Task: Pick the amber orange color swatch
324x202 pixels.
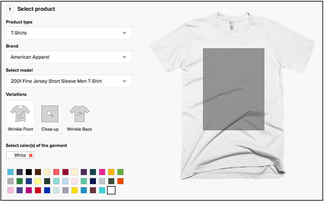Action: (x=111, y=172)
